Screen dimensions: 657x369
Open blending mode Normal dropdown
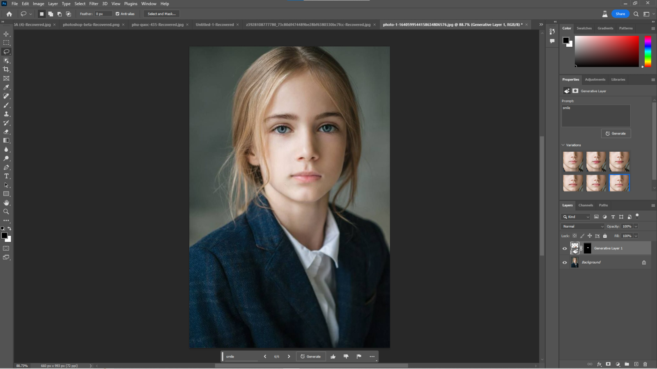click(x=583, y=226)
